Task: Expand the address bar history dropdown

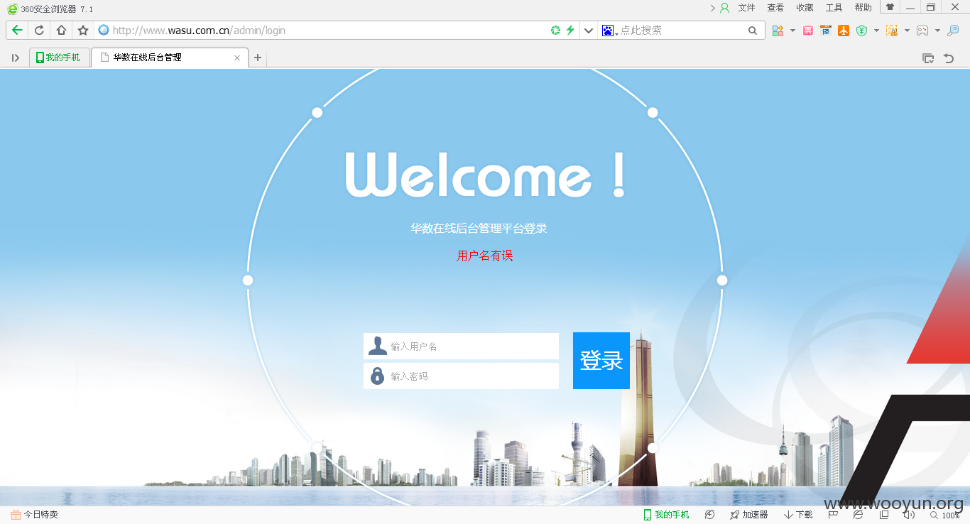Action: [588, 31]
